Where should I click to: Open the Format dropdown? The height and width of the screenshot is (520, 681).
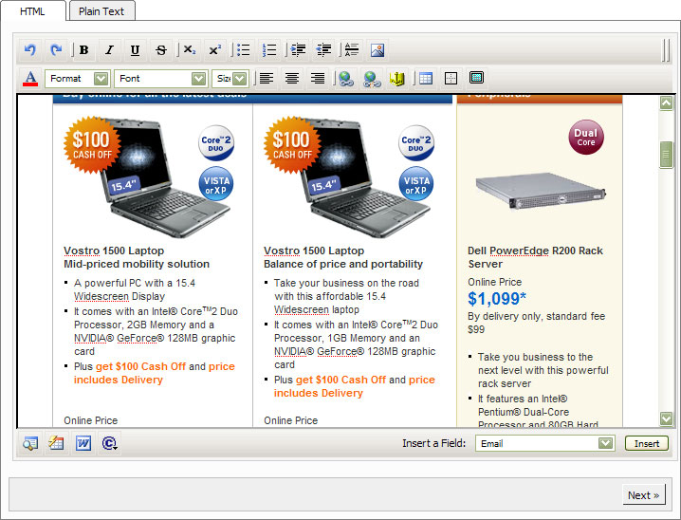point(78,79)
